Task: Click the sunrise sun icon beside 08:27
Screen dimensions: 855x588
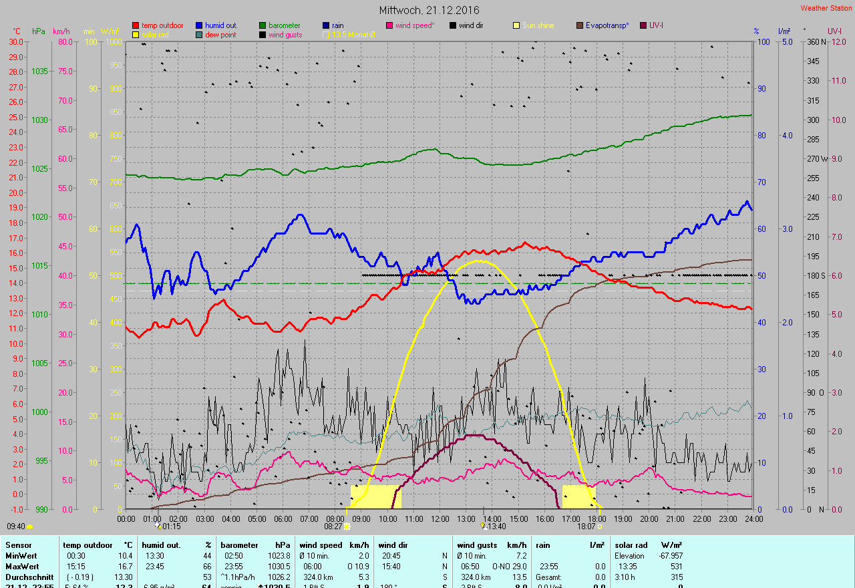Action: [347, 527]
